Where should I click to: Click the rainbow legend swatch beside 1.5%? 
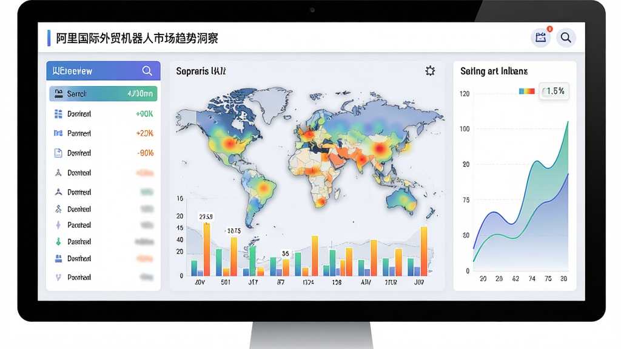(x=527, y=91)
